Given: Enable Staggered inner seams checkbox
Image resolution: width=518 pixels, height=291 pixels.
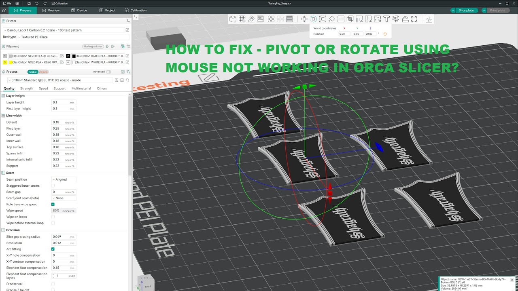Looking at the screenshot, I should pyautogui.click(x=53, y=186).
